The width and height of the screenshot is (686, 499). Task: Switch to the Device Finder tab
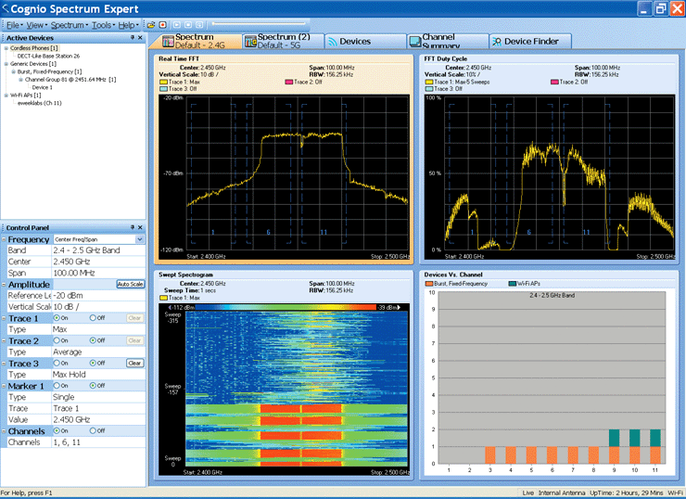pos(530,41)
